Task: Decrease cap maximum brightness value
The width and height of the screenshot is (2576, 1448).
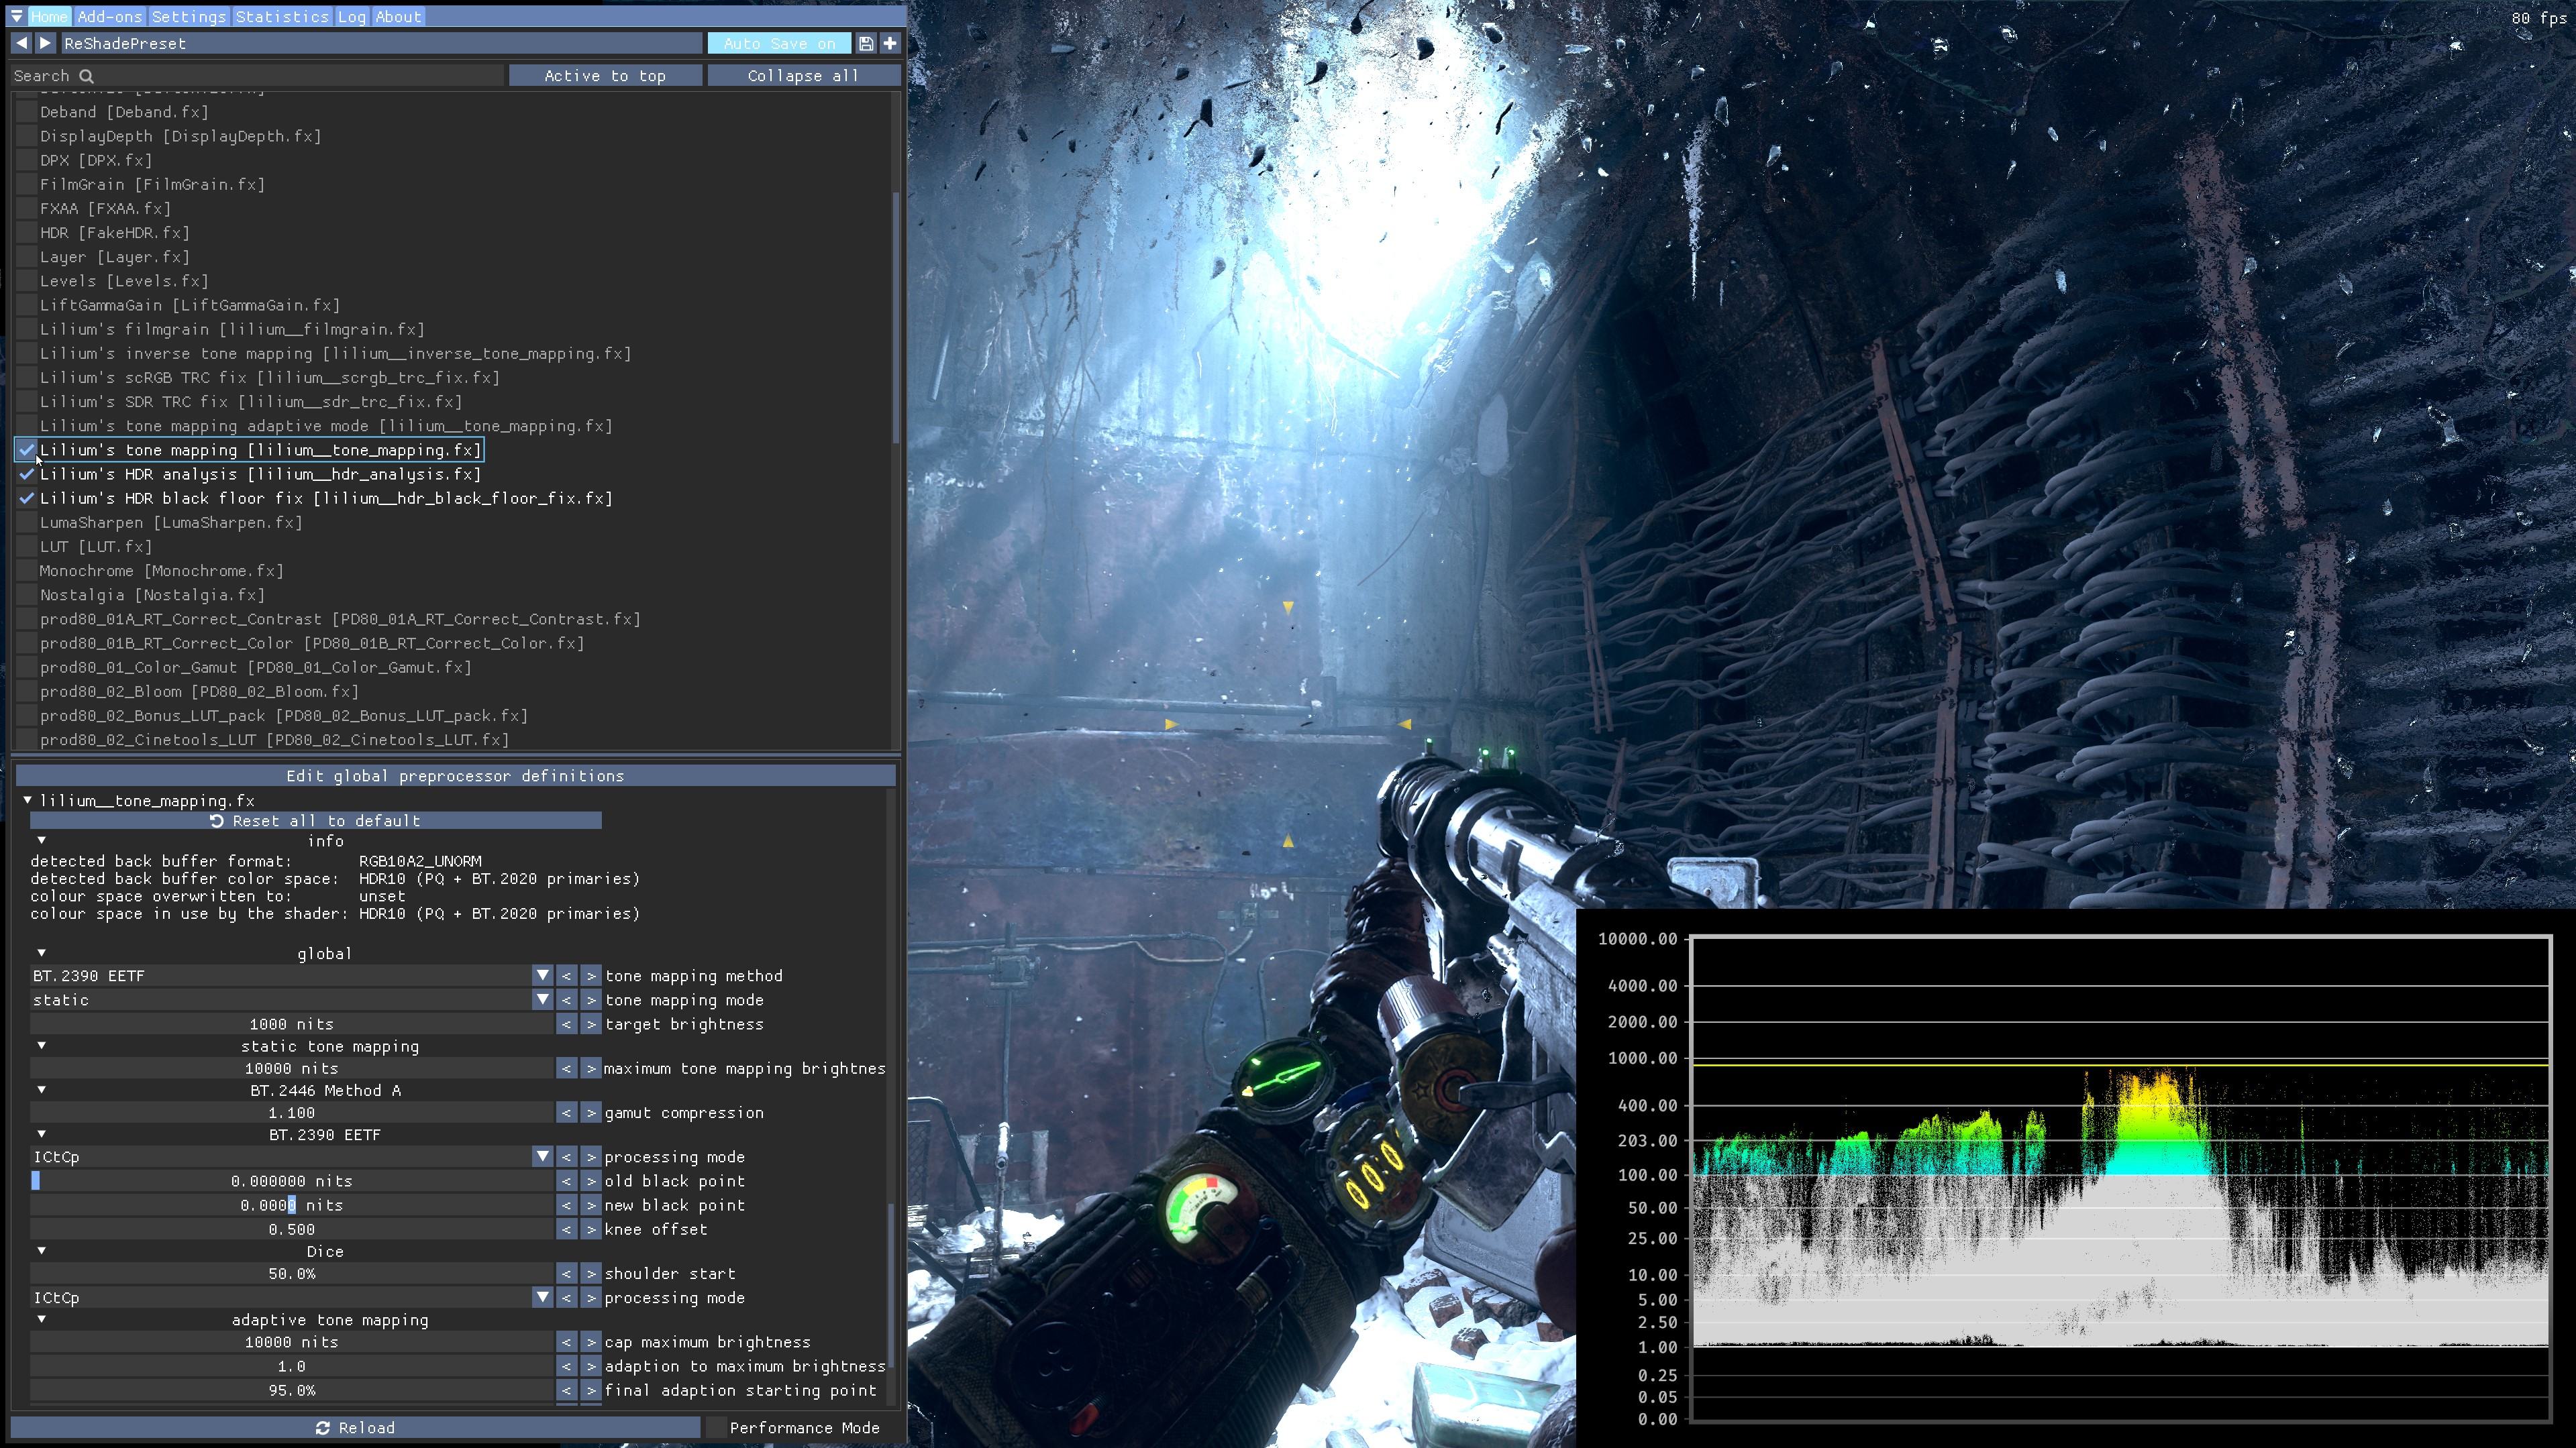Action: point(567,1342)
